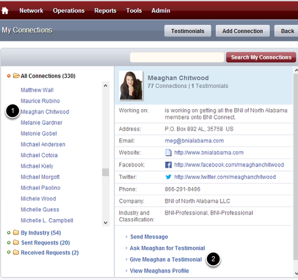
Task: Open the Reports menu
Action: point(105,10)
